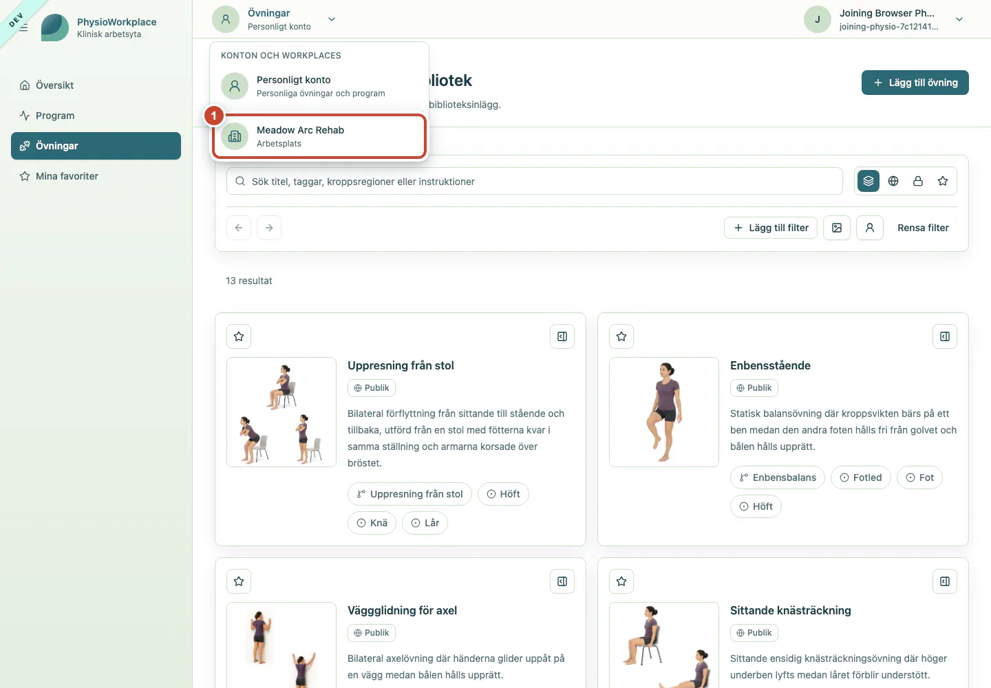
Task: Open Mina favoriter in the sidebar
Action: [x=96, y=176]
